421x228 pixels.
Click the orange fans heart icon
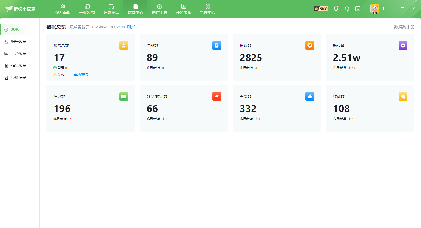[x=309, y=45]
